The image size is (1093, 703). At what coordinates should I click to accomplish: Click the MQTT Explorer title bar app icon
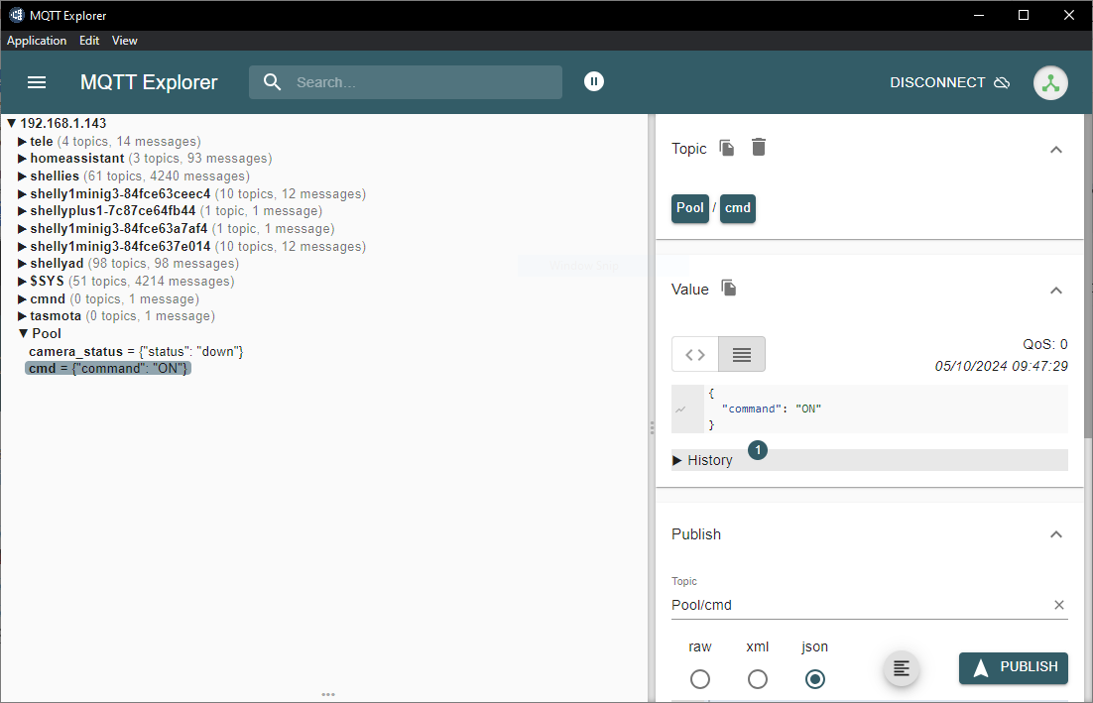click(x=17, y=15)
